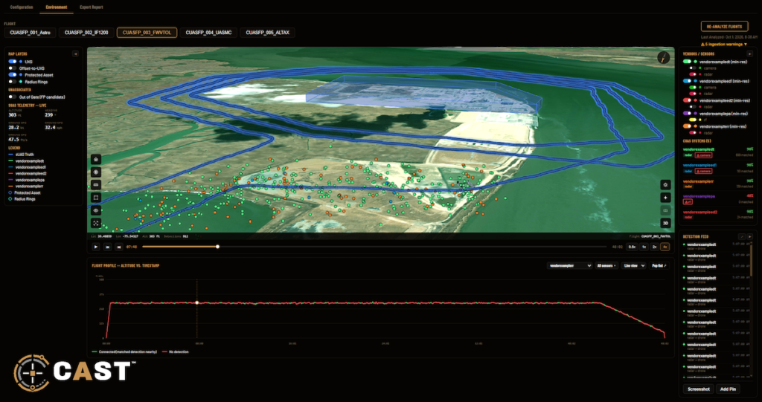Screen dimensions: 762x402
Task: Enable Out of Gate FP candidate toggle
Action: 13,97
